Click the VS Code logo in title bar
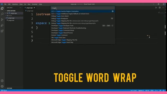Image resolution: width=167 pixels, height=94 pixels. (x=2, y=4)
